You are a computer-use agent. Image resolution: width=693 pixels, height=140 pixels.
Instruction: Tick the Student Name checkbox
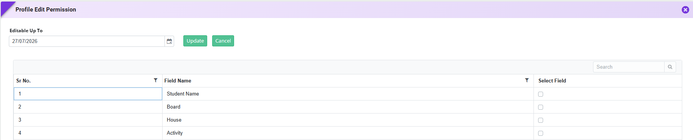pos(540,94)
